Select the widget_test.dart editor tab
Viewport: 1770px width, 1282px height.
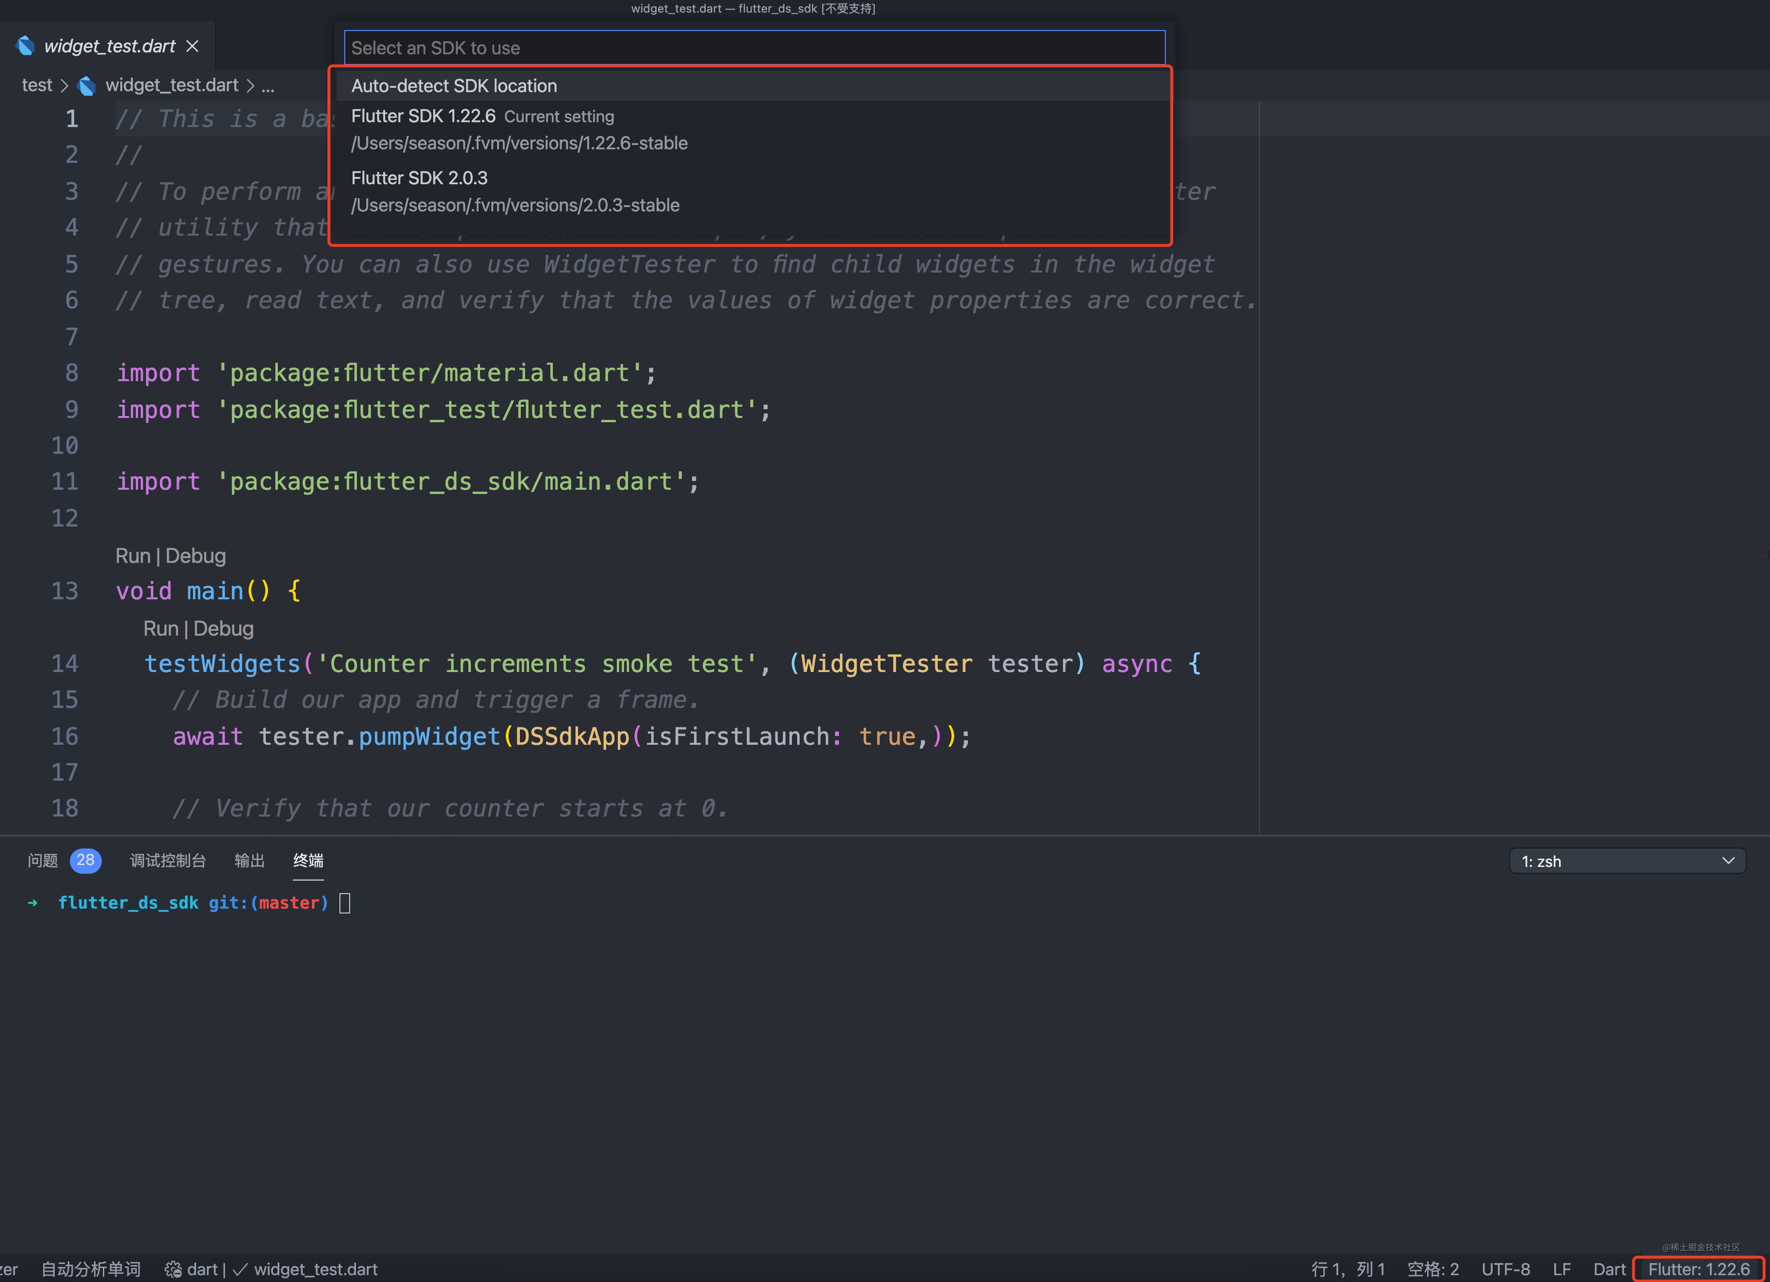pyautogui.click(x=108, y=47)
